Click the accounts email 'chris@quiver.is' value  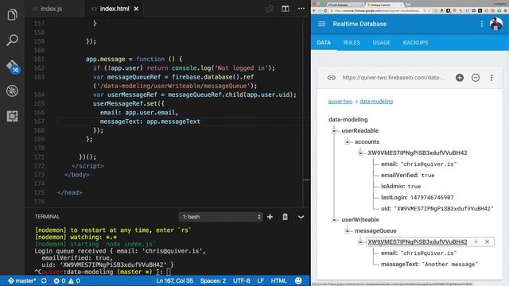pos(429,164)
